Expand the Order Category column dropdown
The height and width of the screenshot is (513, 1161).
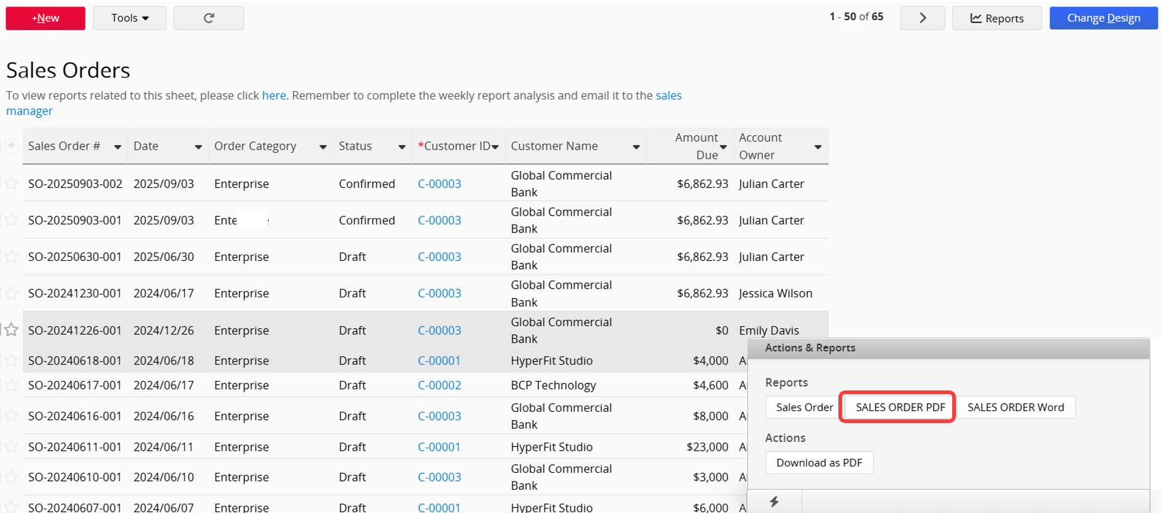click(323, 147)
